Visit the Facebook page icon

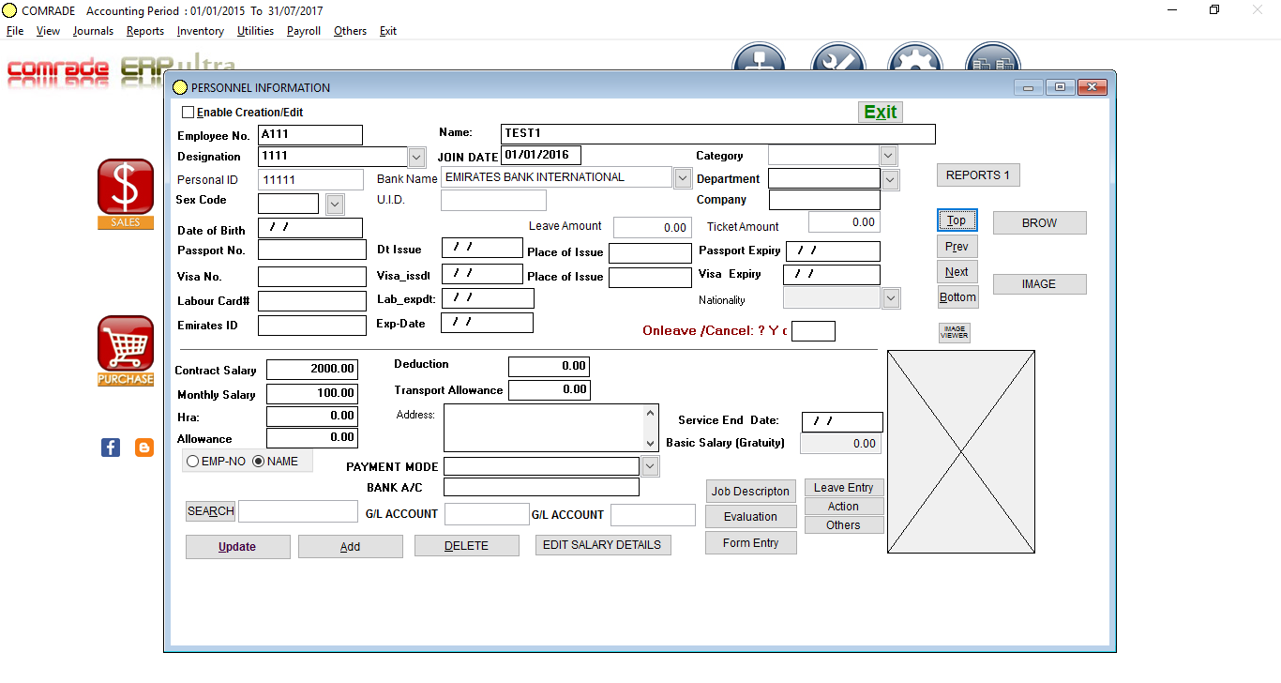pyautogui.click(x=110, y=448)
